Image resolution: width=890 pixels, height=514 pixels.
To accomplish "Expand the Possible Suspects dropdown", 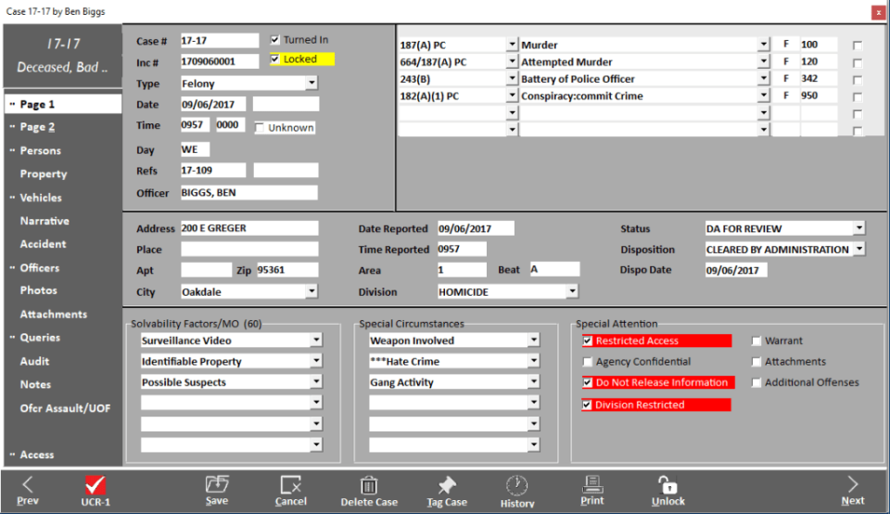I will (316, 382).
